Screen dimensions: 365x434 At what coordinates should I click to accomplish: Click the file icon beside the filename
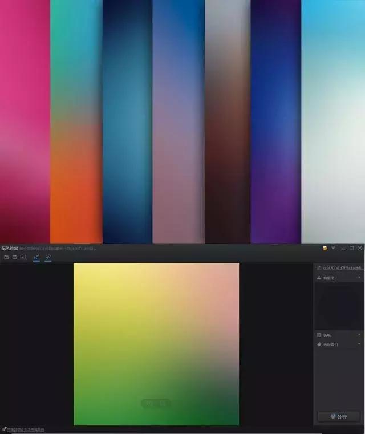(x=319, y=267)
